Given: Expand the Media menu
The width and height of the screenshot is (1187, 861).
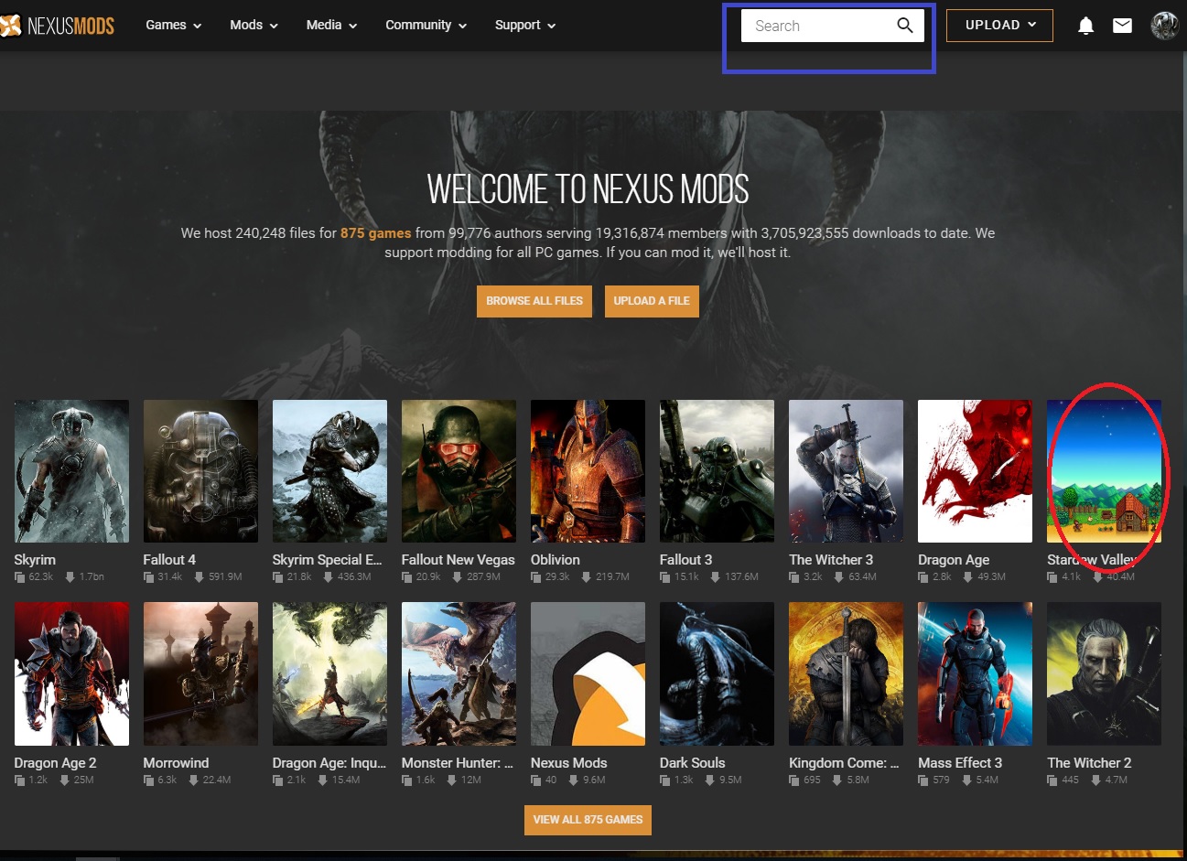Looking at the screenshot, I should (x=331, y=26).
